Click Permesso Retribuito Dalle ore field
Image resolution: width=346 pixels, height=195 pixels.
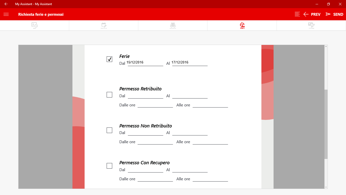[155, 105]
